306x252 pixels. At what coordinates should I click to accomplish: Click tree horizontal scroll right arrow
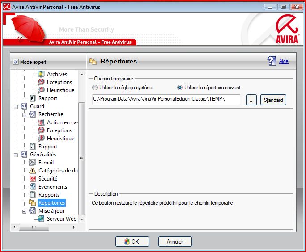74,227
